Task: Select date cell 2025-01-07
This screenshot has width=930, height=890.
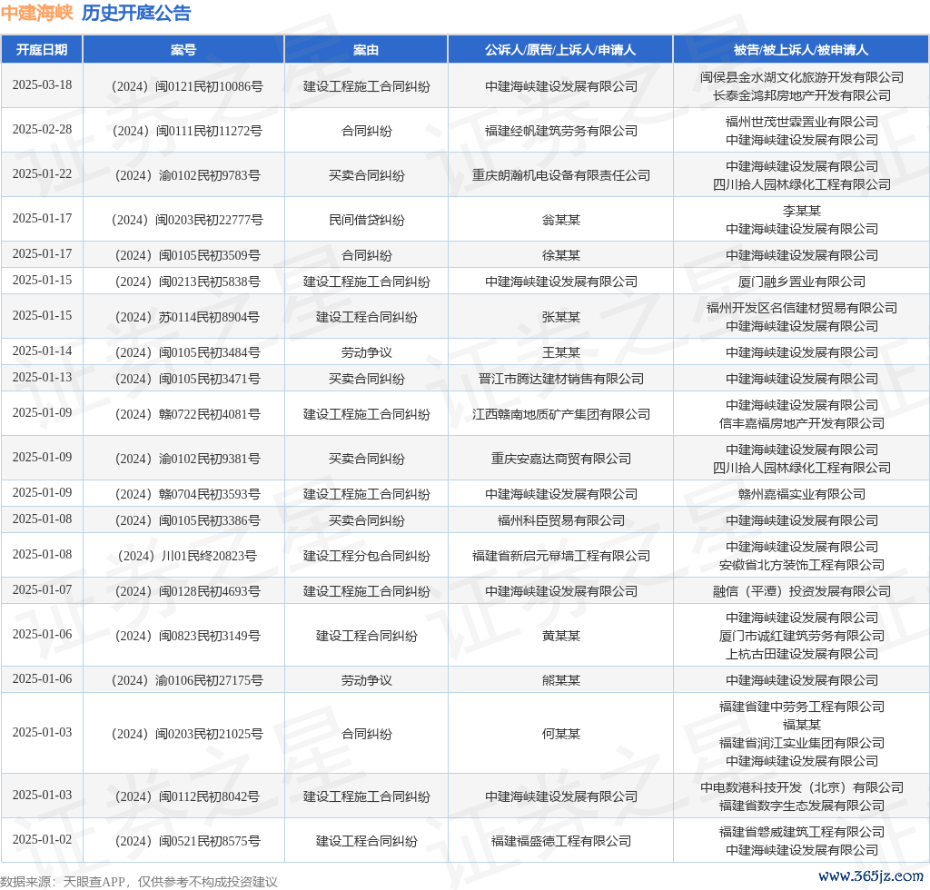Action: (x=42, y=590)
